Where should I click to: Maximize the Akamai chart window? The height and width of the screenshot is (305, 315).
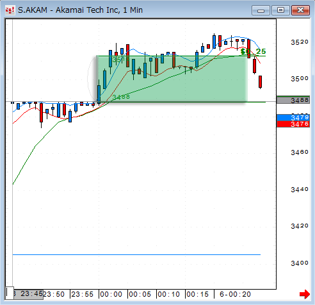(280, 10)
